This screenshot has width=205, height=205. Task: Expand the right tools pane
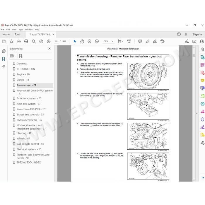click(203, 178)
